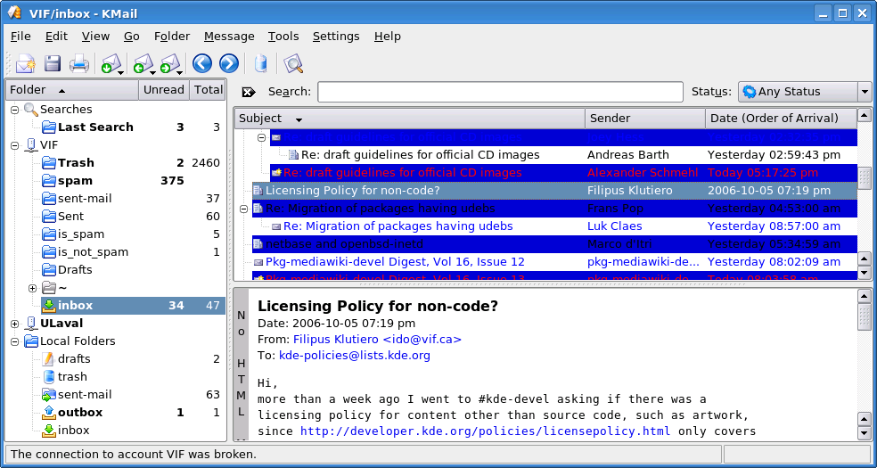
Task: Open the Help menu
Action: pos(388,37)
